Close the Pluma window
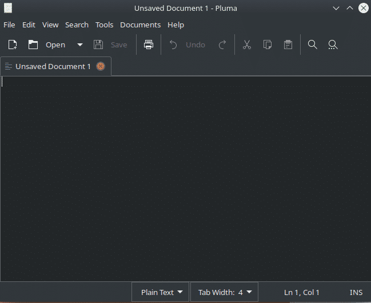Viewport: 371px width, 303px height. point(364,8)
